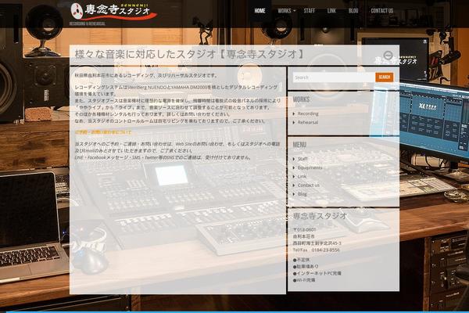Screen dimensions: 469x313
Task: Click the WORKS widget heading in the sidebar
Action: point(301,99)
